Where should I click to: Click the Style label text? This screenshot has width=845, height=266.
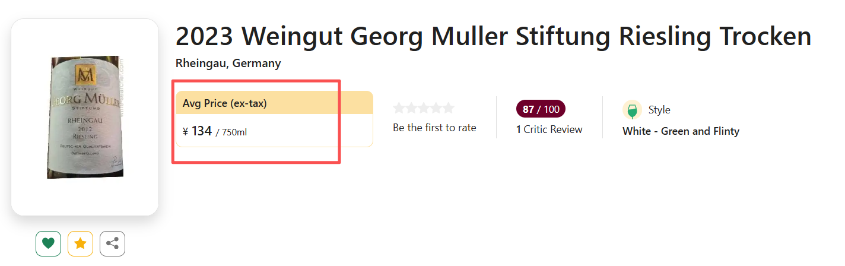point(659,110)
